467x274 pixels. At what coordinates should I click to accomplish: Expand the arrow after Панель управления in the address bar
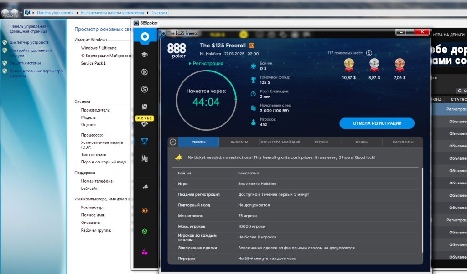point(77,13)
